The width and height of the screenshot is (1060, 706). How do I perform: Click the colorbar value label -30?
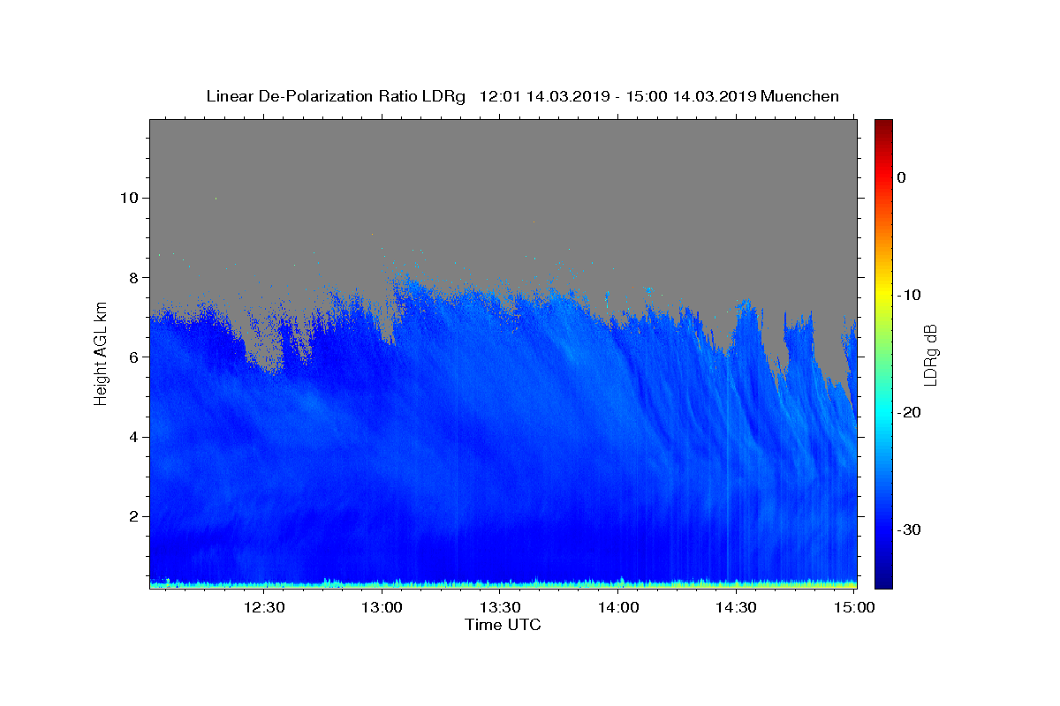point(908,529)
